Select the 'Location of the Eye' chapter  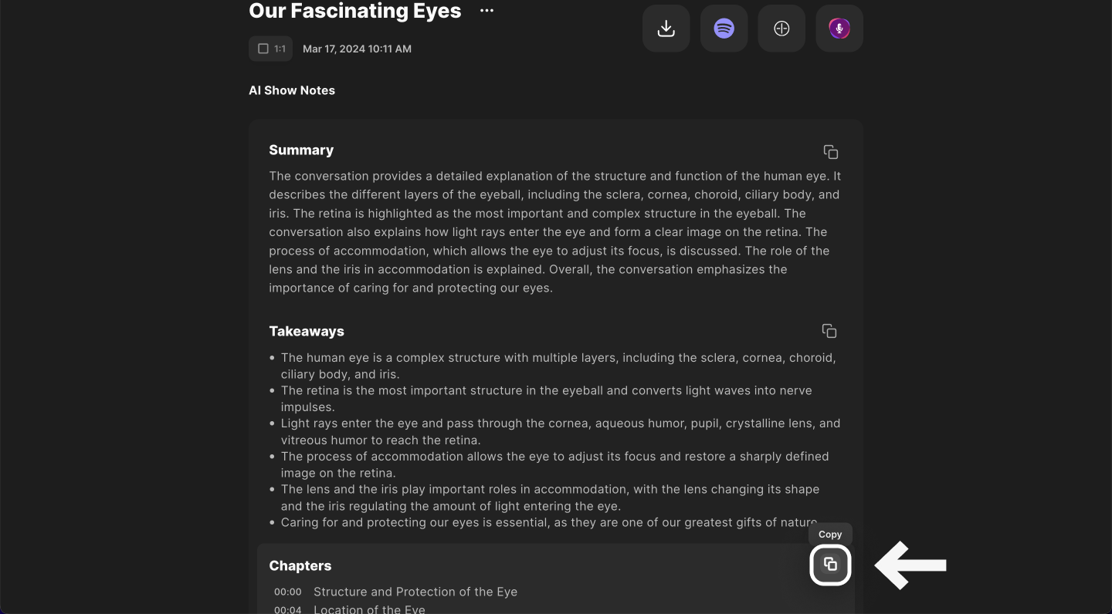[x=369, y=609]
